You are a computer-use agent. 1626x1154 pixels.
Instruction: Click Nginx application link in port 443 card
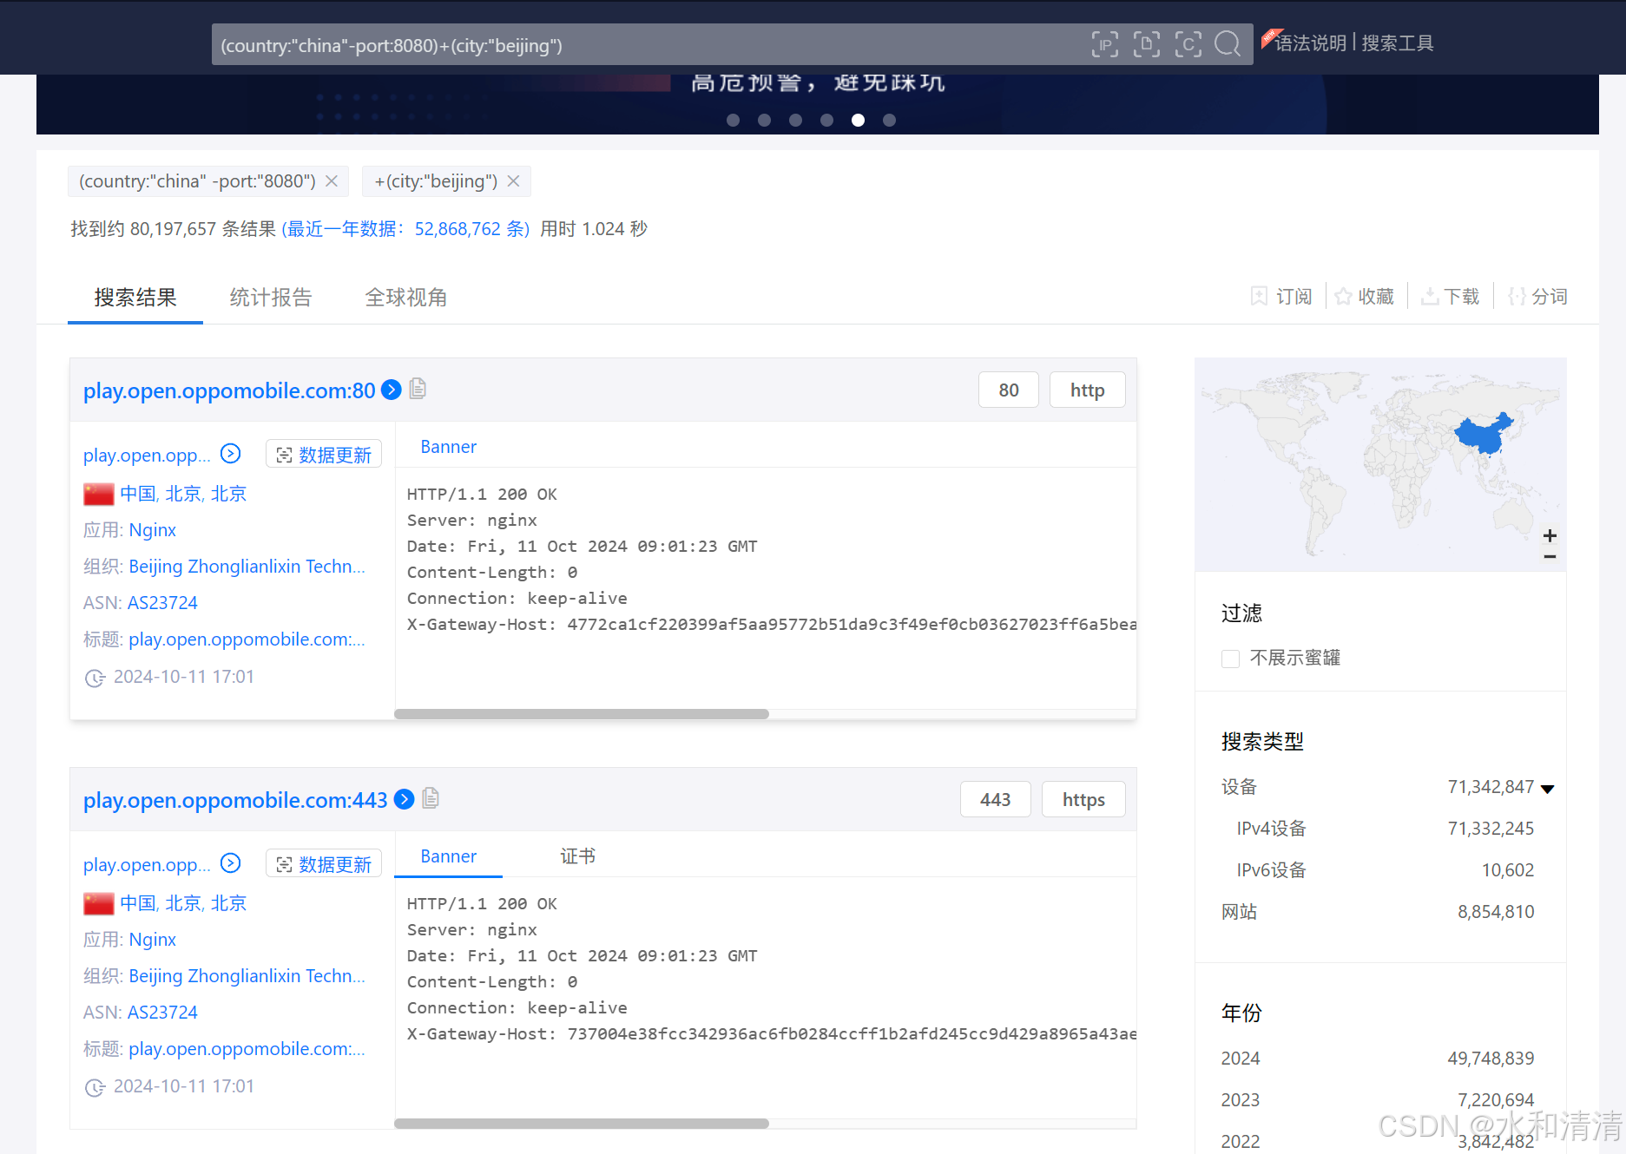152,940
